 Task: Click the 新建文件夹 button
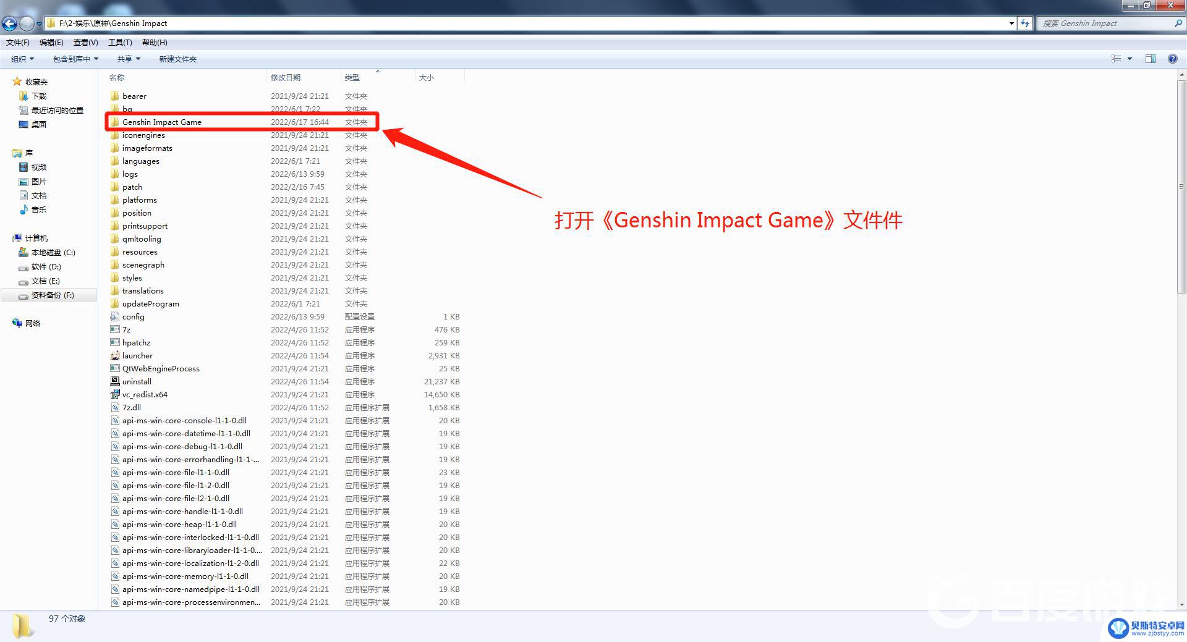178,59
